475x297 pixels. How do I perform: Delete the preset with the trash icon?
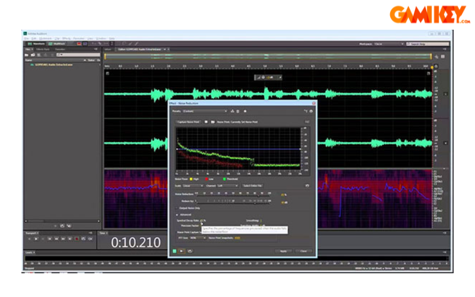coord(238,111)
